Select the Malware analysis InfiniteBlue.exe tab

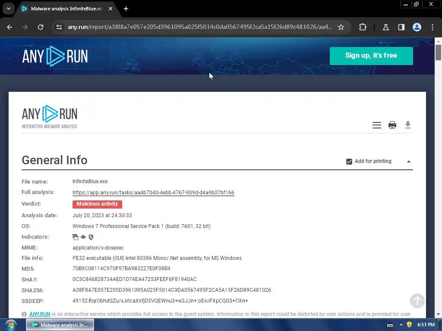point(67,9)
